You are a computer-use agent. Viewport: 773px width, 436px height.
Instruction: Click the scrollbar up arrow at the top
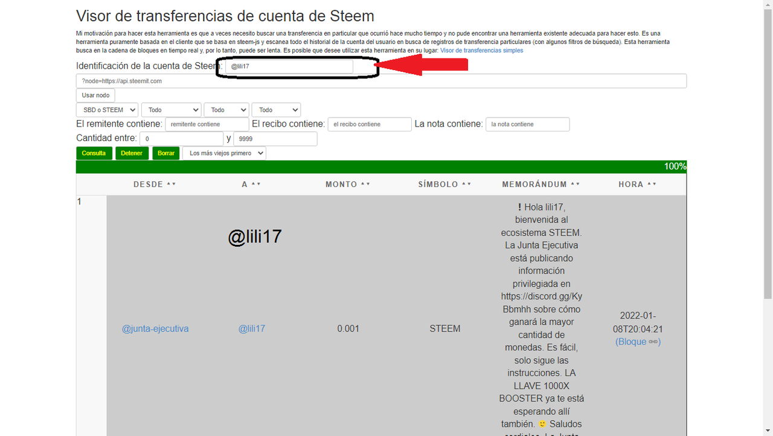click(768, 5)
